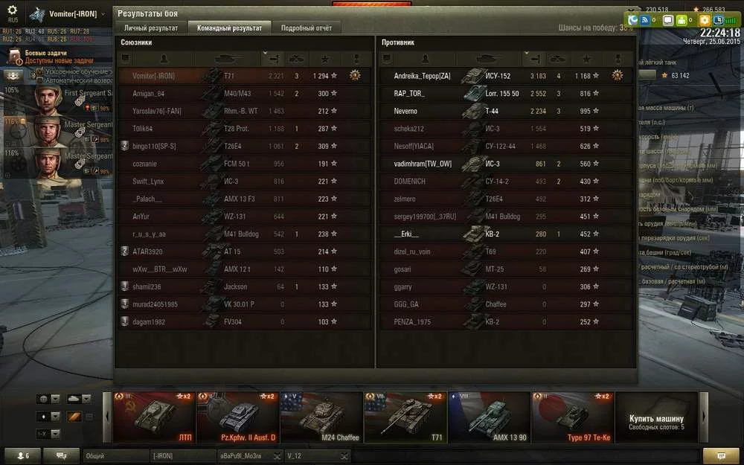The width and height of the screenshot is (744, 465).
Task: Click the ally damage column header icon
Action: [273, 59]
